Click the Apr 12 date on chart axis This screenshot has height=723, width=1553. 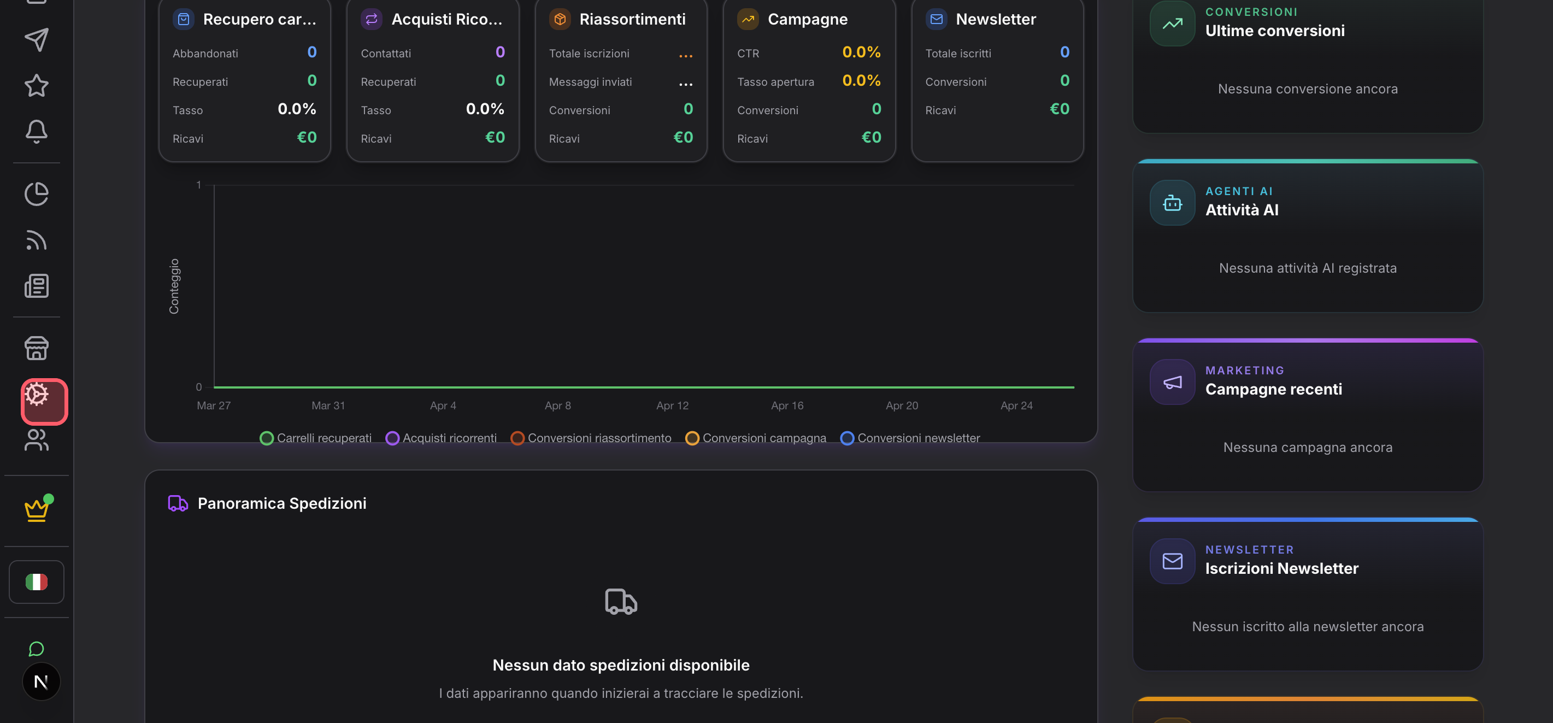672,406
